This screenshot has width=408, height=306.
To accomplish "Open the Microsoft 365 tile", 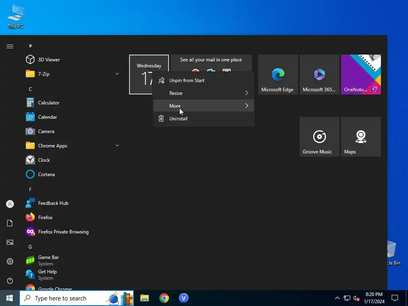I will [x=319, y=75].
